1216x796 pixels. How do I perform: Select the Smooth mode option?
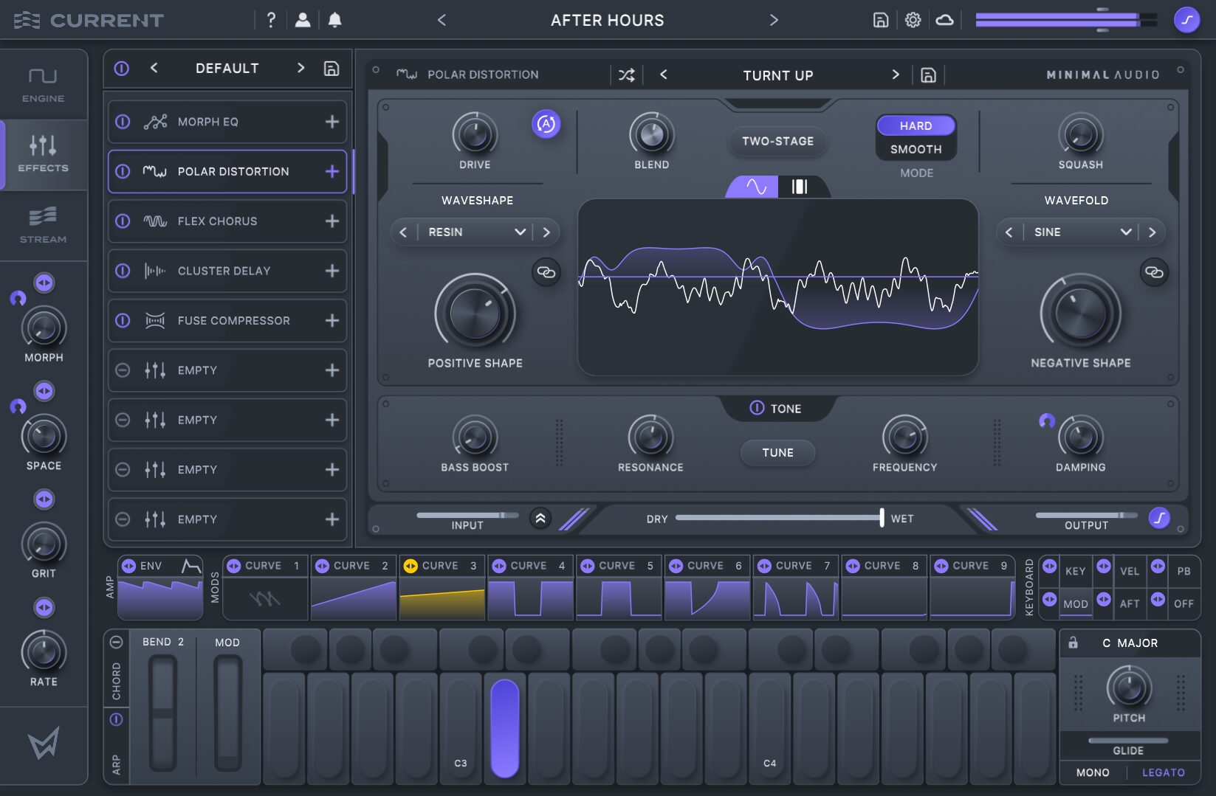916,149
